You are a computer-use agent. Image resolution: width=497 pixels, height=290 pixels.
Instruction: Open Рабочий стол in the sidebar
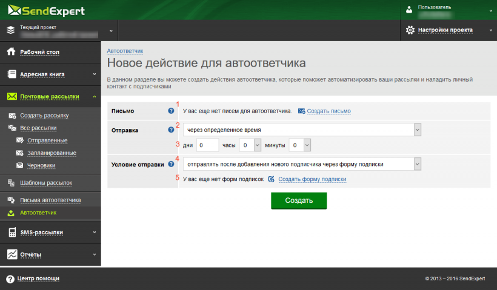(x=39, y=52)
